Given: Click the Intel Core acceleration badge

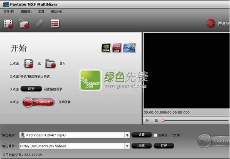Looking at the screenshot, I should click(x=129, y=48).
